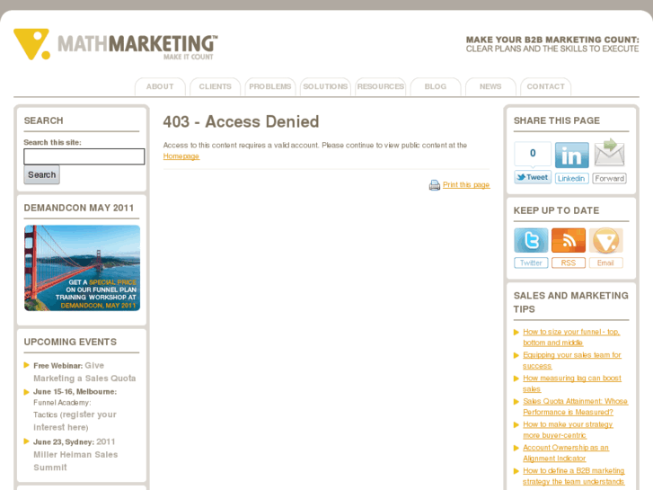The image size is (653, 490).
Task: Click the Search button
Action: [41, 174]
